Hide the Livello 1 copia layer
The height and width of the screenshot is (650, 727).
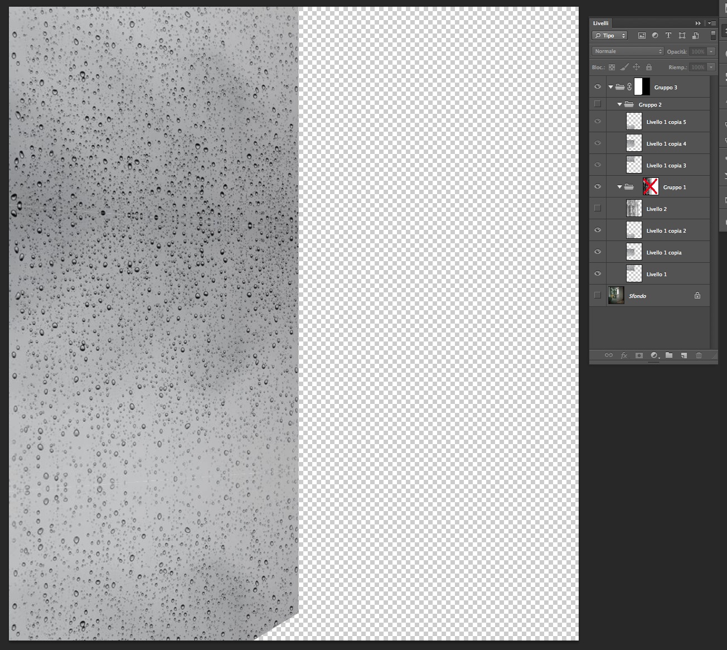[x=598, y=252]
